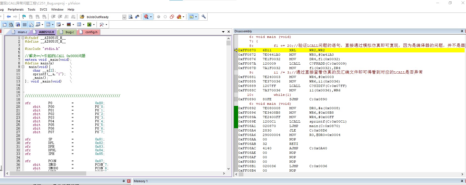Toggle the Registers window
Viewport: 466px width, 185px height.
pos(24,25)
